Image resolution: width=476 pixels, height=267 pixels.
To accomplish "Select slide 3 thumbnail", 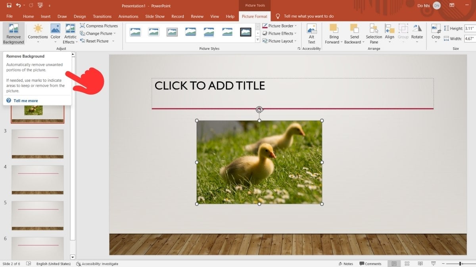I will tap(37, 144).
